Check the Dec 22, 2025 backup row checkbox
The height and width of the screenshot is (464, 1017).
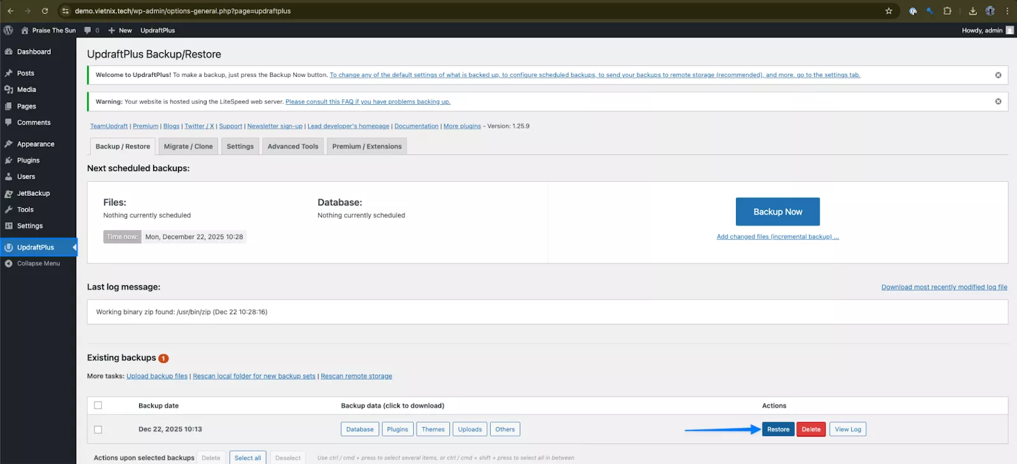click(x=98, y=430)
